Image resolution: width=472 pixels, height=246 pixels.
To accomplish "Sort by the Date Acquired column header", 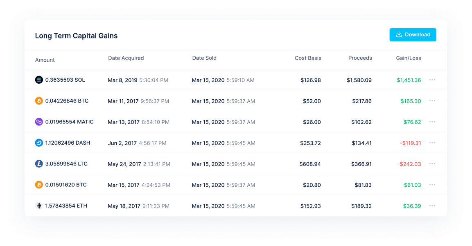I will coord(126,58).
